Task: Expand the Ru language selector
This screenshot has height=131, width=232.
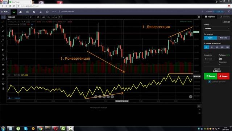Action: click(54, 12)
